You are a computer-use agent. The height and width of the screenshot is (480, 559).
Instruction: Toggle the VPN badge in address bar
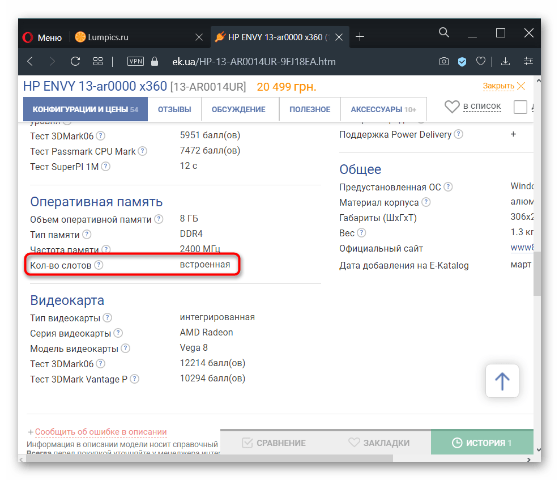point(136,61)
